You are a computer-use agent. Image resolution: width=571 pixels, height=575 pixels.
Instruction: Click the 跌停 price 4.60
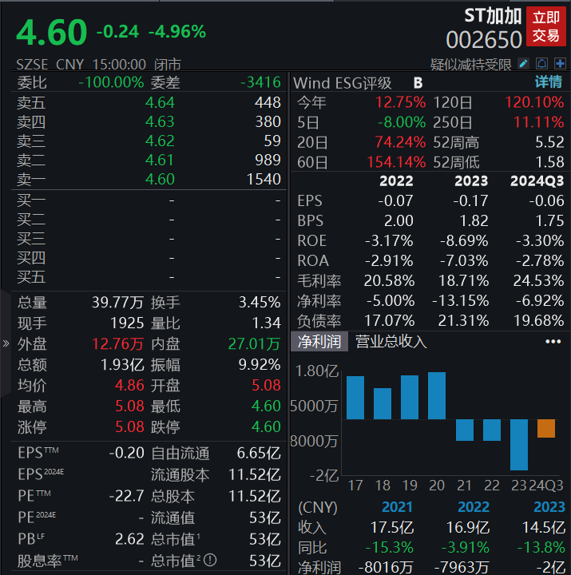point(266,426)
